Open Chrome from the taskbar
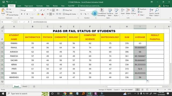This screenshot has height=96, width=172. (x=65, y=94)
